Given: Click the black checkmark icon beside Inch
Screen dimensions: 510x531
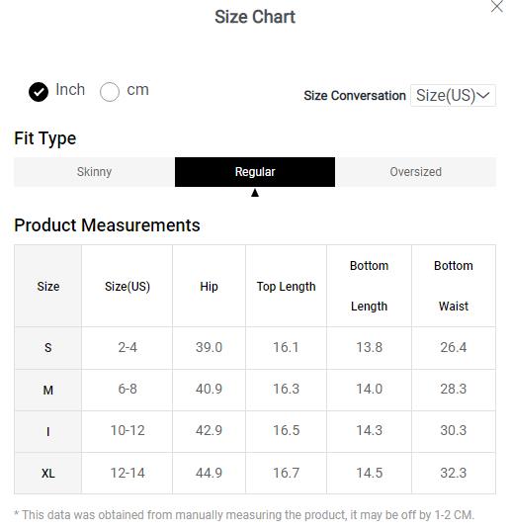Looking at the screenshot, I should pyautogui.click(x=39, y=92).
